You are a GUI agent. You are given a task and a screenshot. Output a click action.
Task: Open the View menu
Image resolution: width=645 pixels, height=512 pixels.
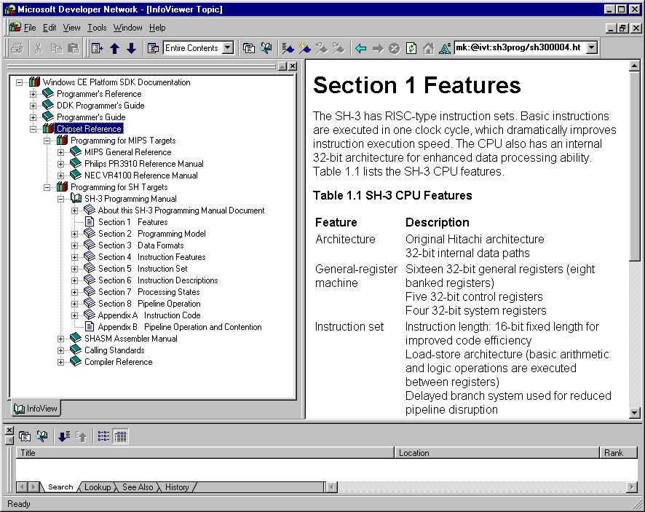pyautogui.click(x=71, y=28)
